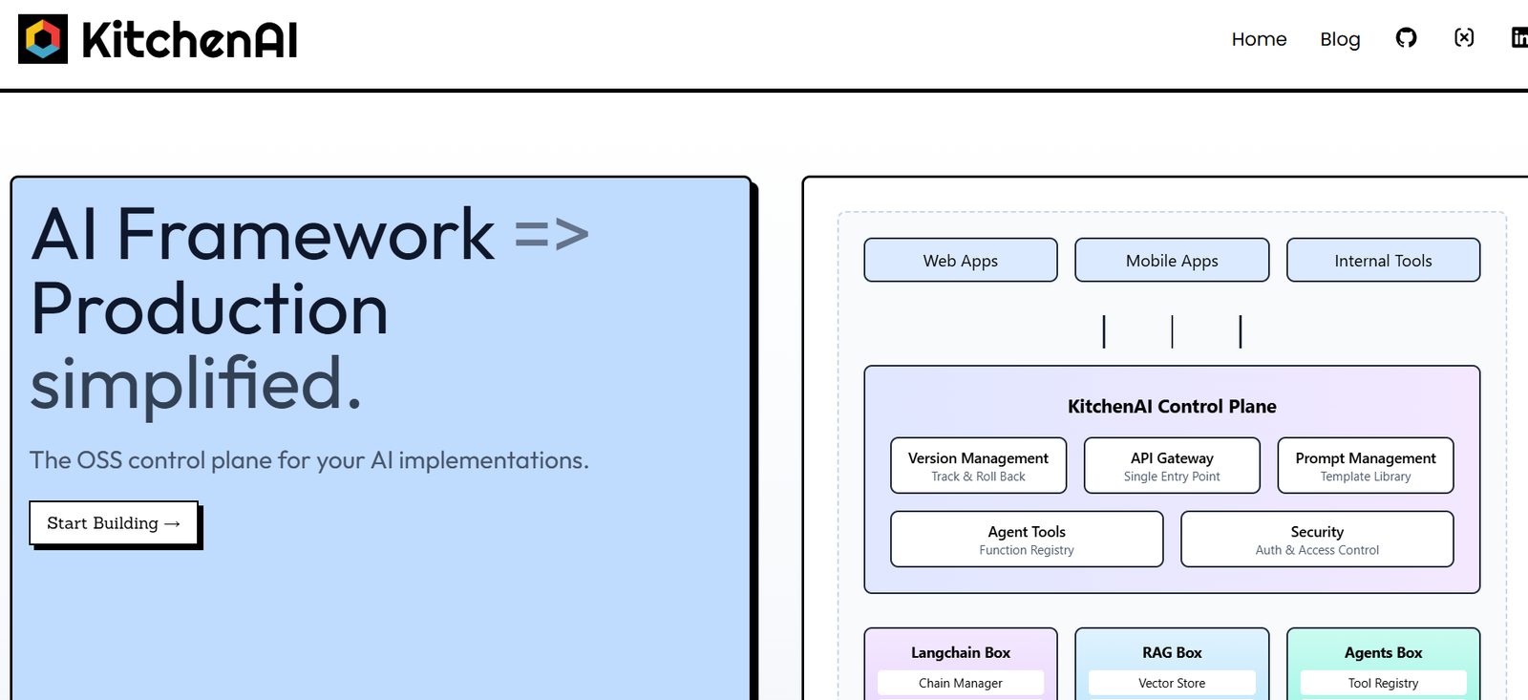Select the Internal Tools box
Screen dimensions: 1528x700
pyautogui.click(x=1383, y=261)
